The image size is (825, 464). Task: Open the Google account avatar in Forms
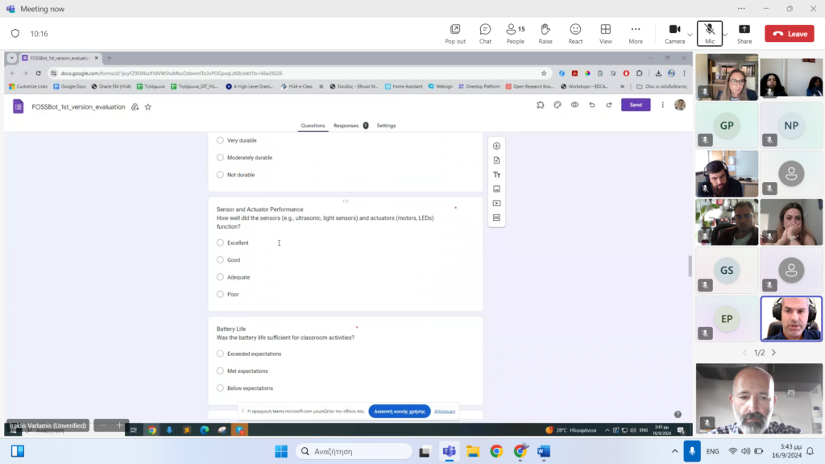680,105
